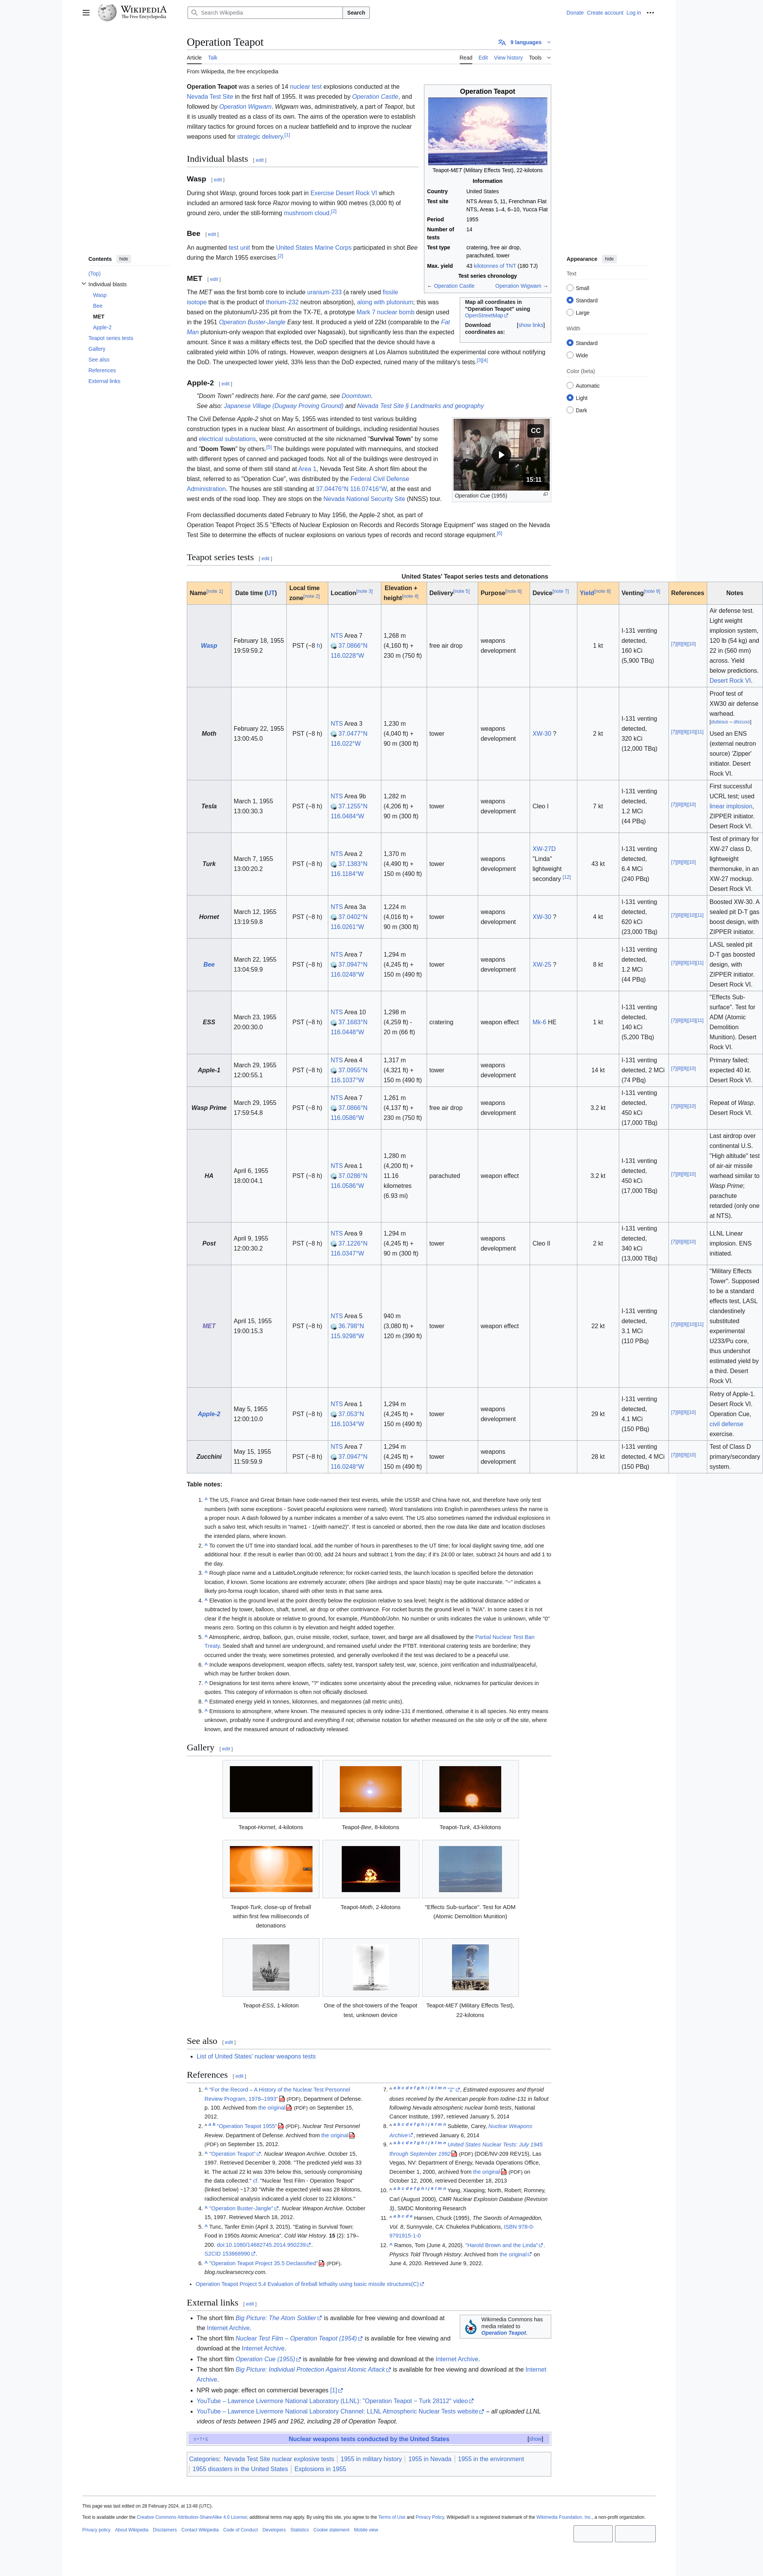This screenshot has width=763, height=2576.
Task: Open the Article tab
Action: 194,58
